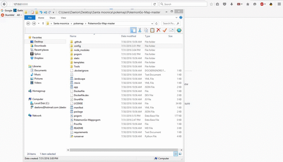Click the globe shell icon in toolbar
This screenshot has width=283, height=162.
coord(179,30)
